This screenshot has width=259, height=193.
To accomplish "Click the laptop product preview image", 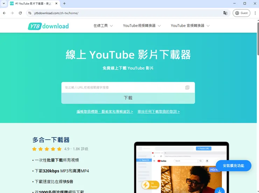I will pyautogui.click(x=181, y=167).
